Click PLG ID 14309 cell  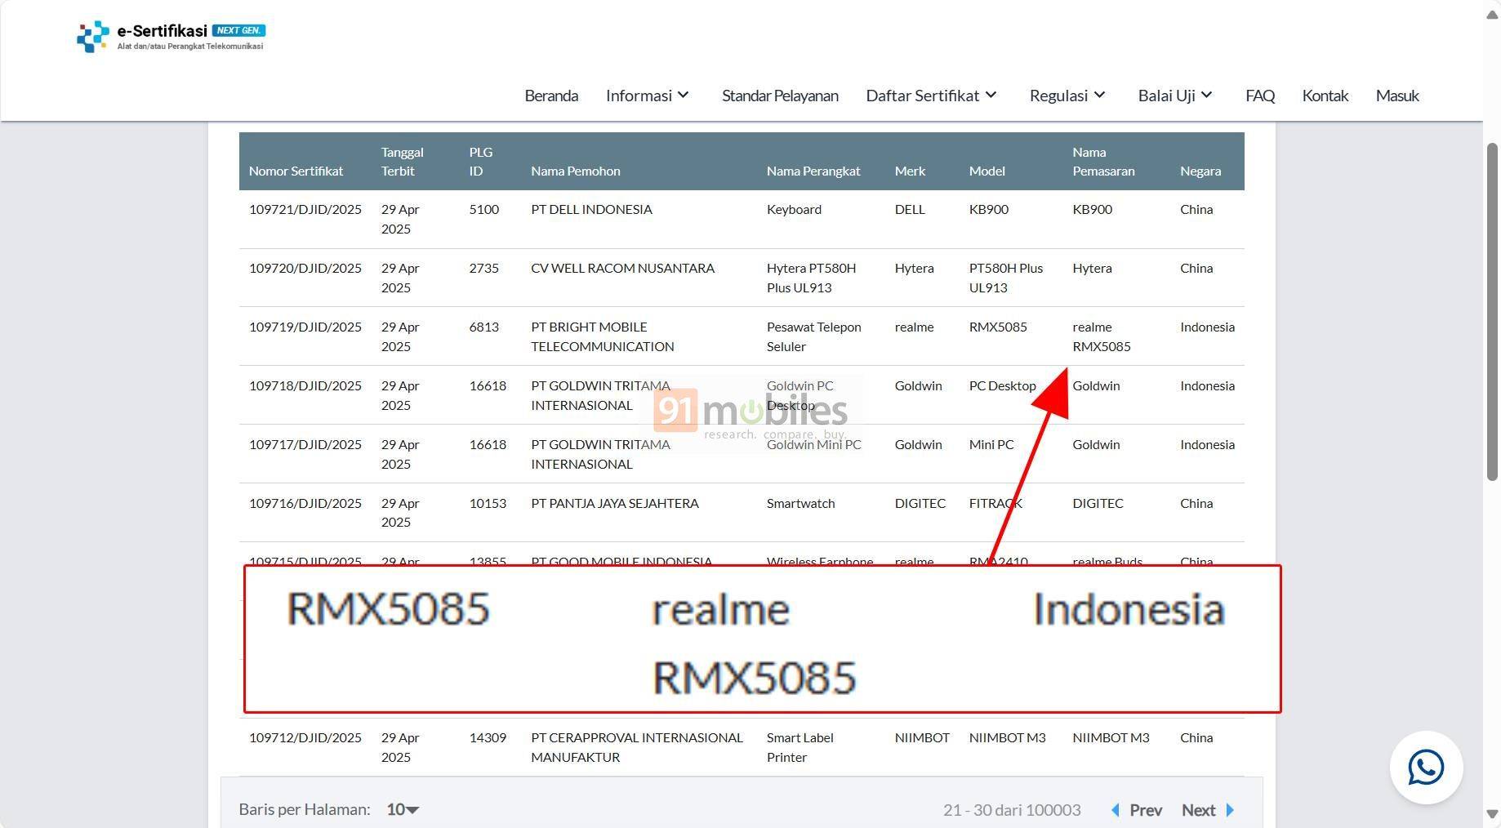coord(488,737)
